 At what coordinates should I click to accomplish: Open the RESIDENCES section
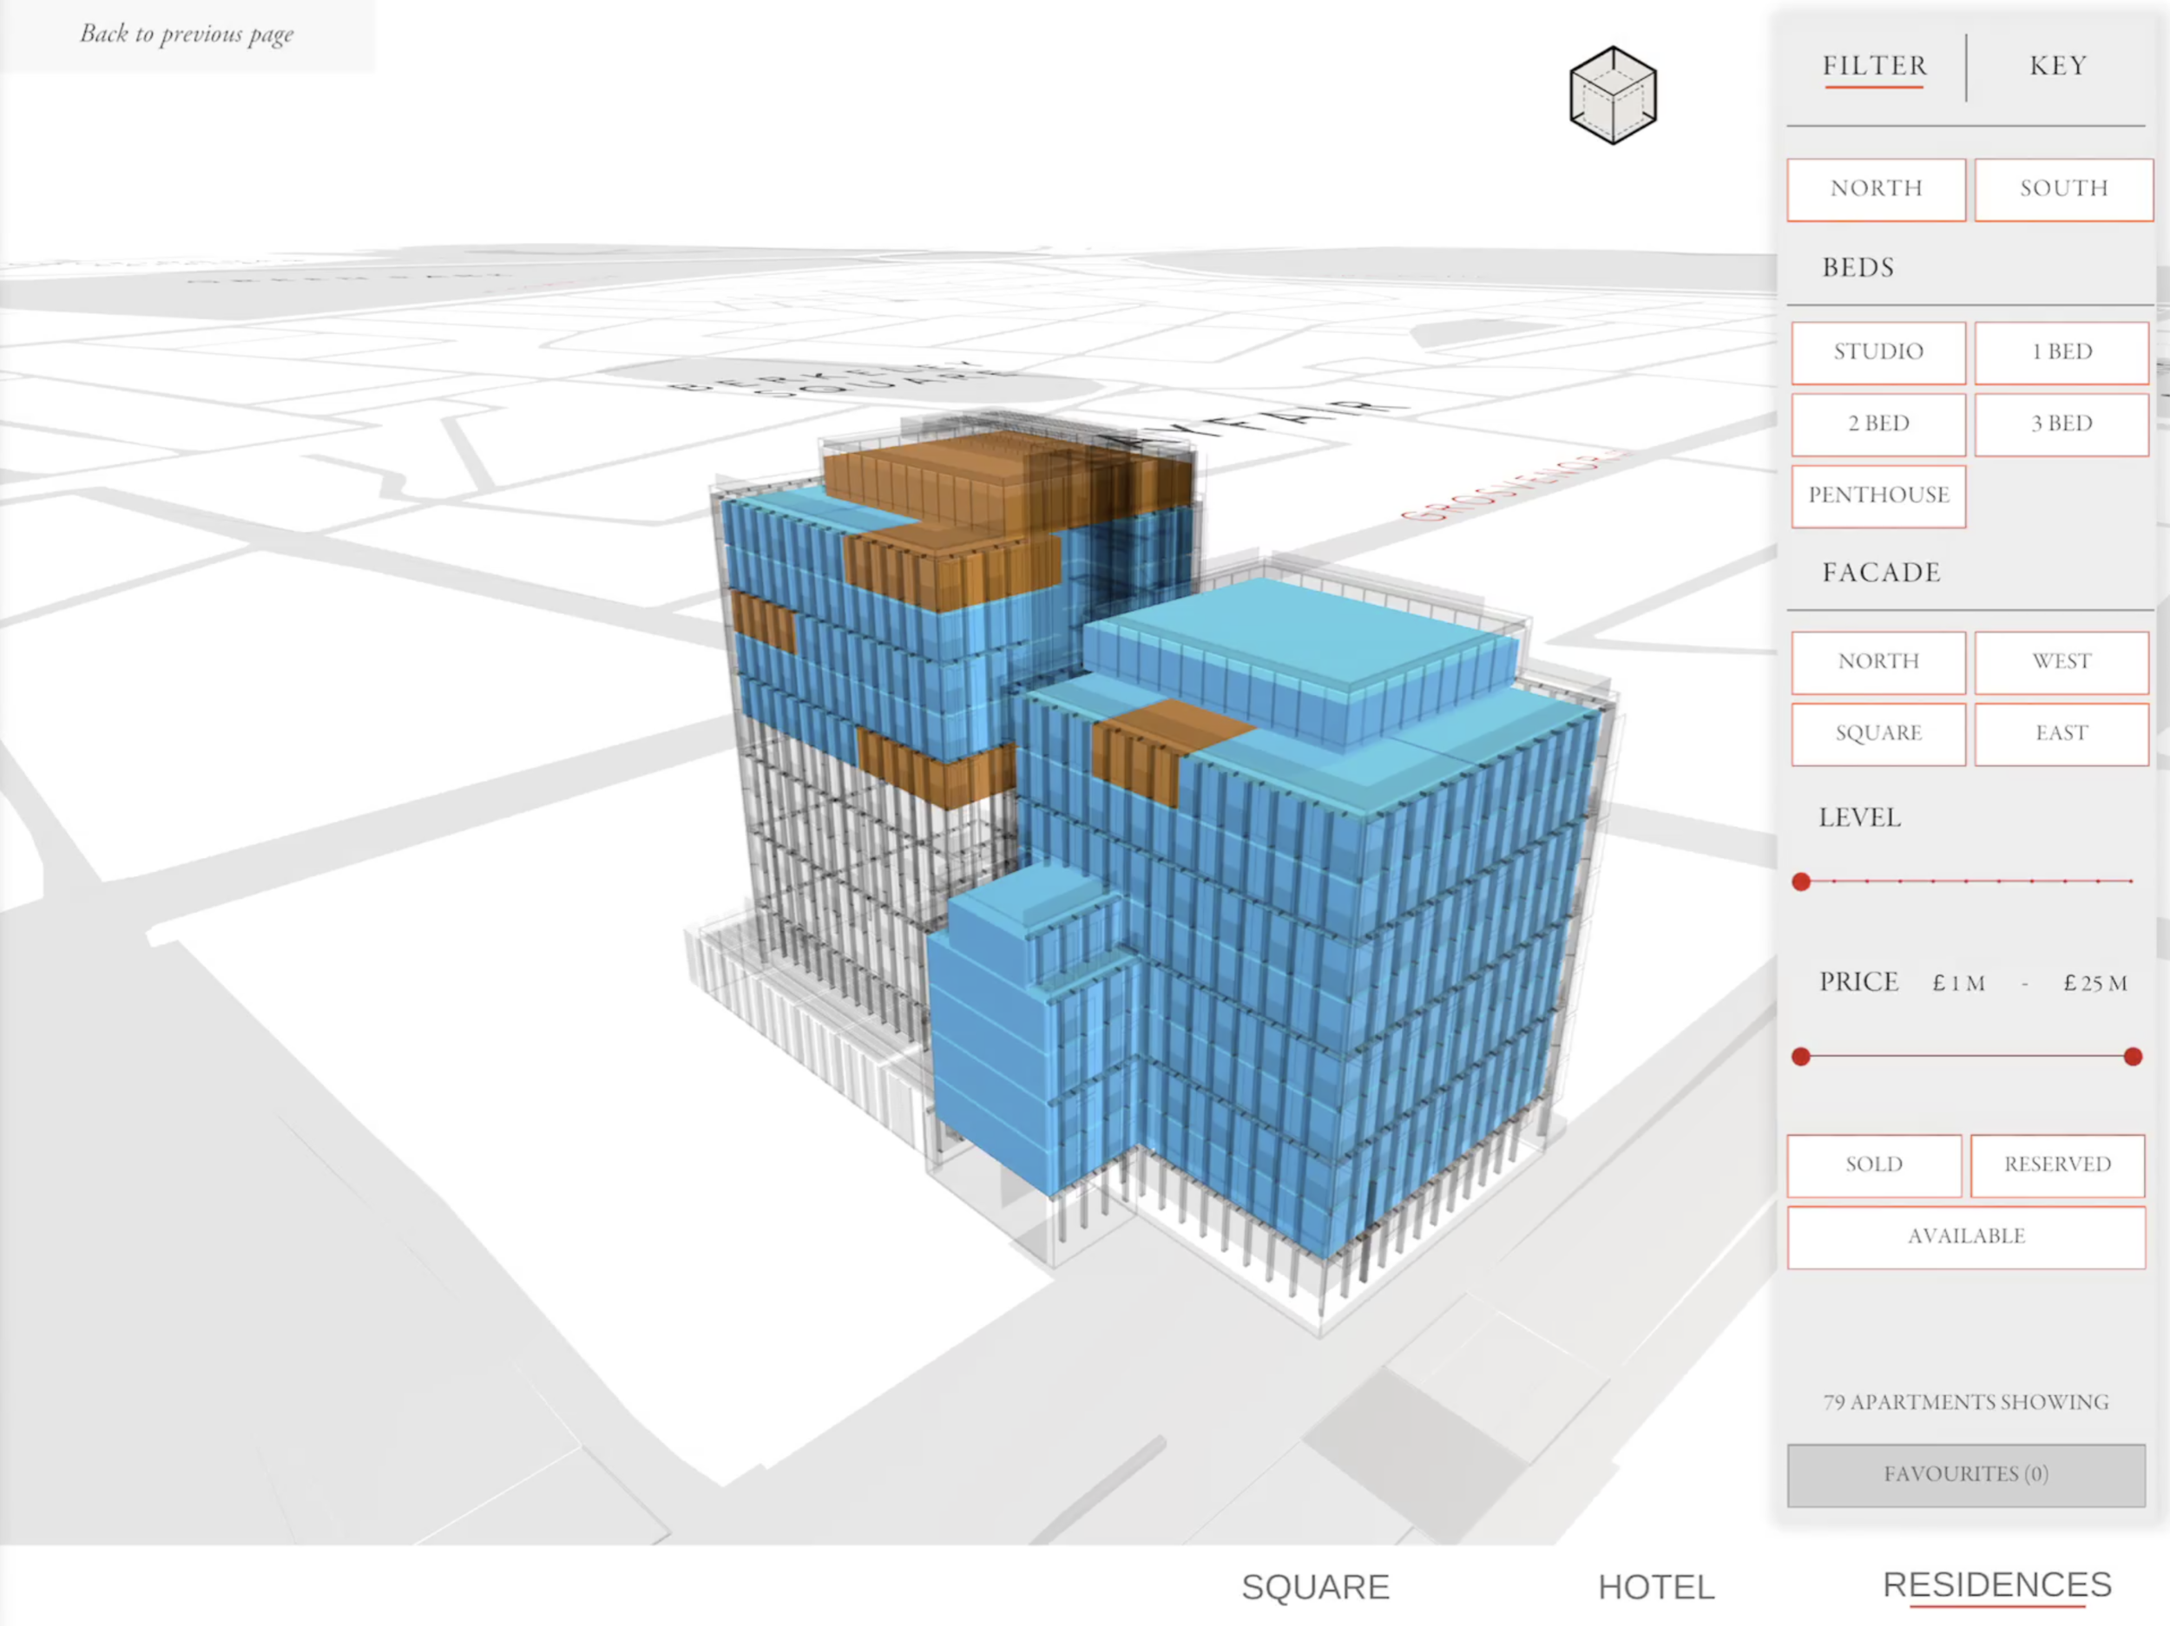[1996, 1586]
